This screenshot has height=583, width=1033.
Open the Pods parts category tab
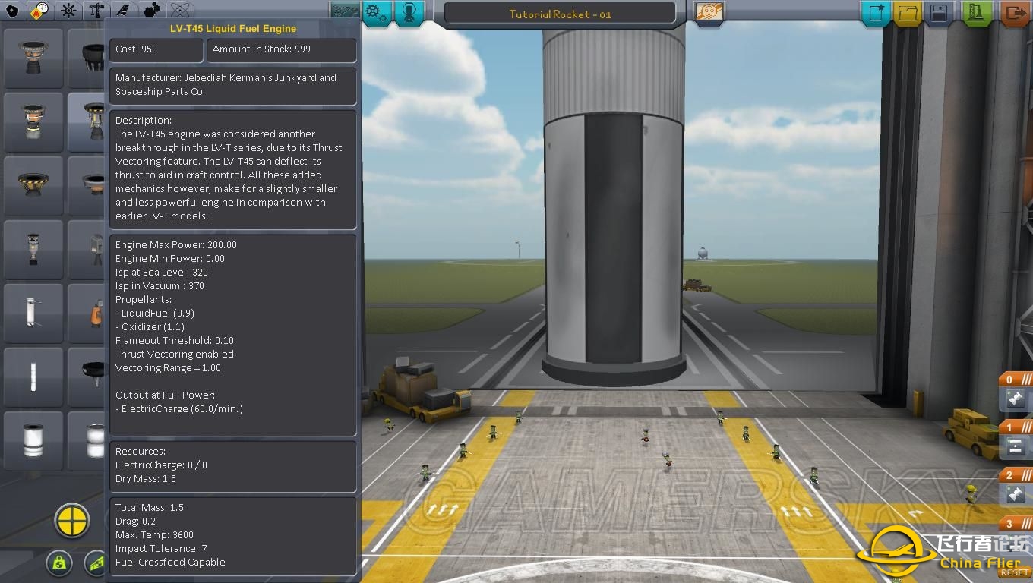[12, 11]
